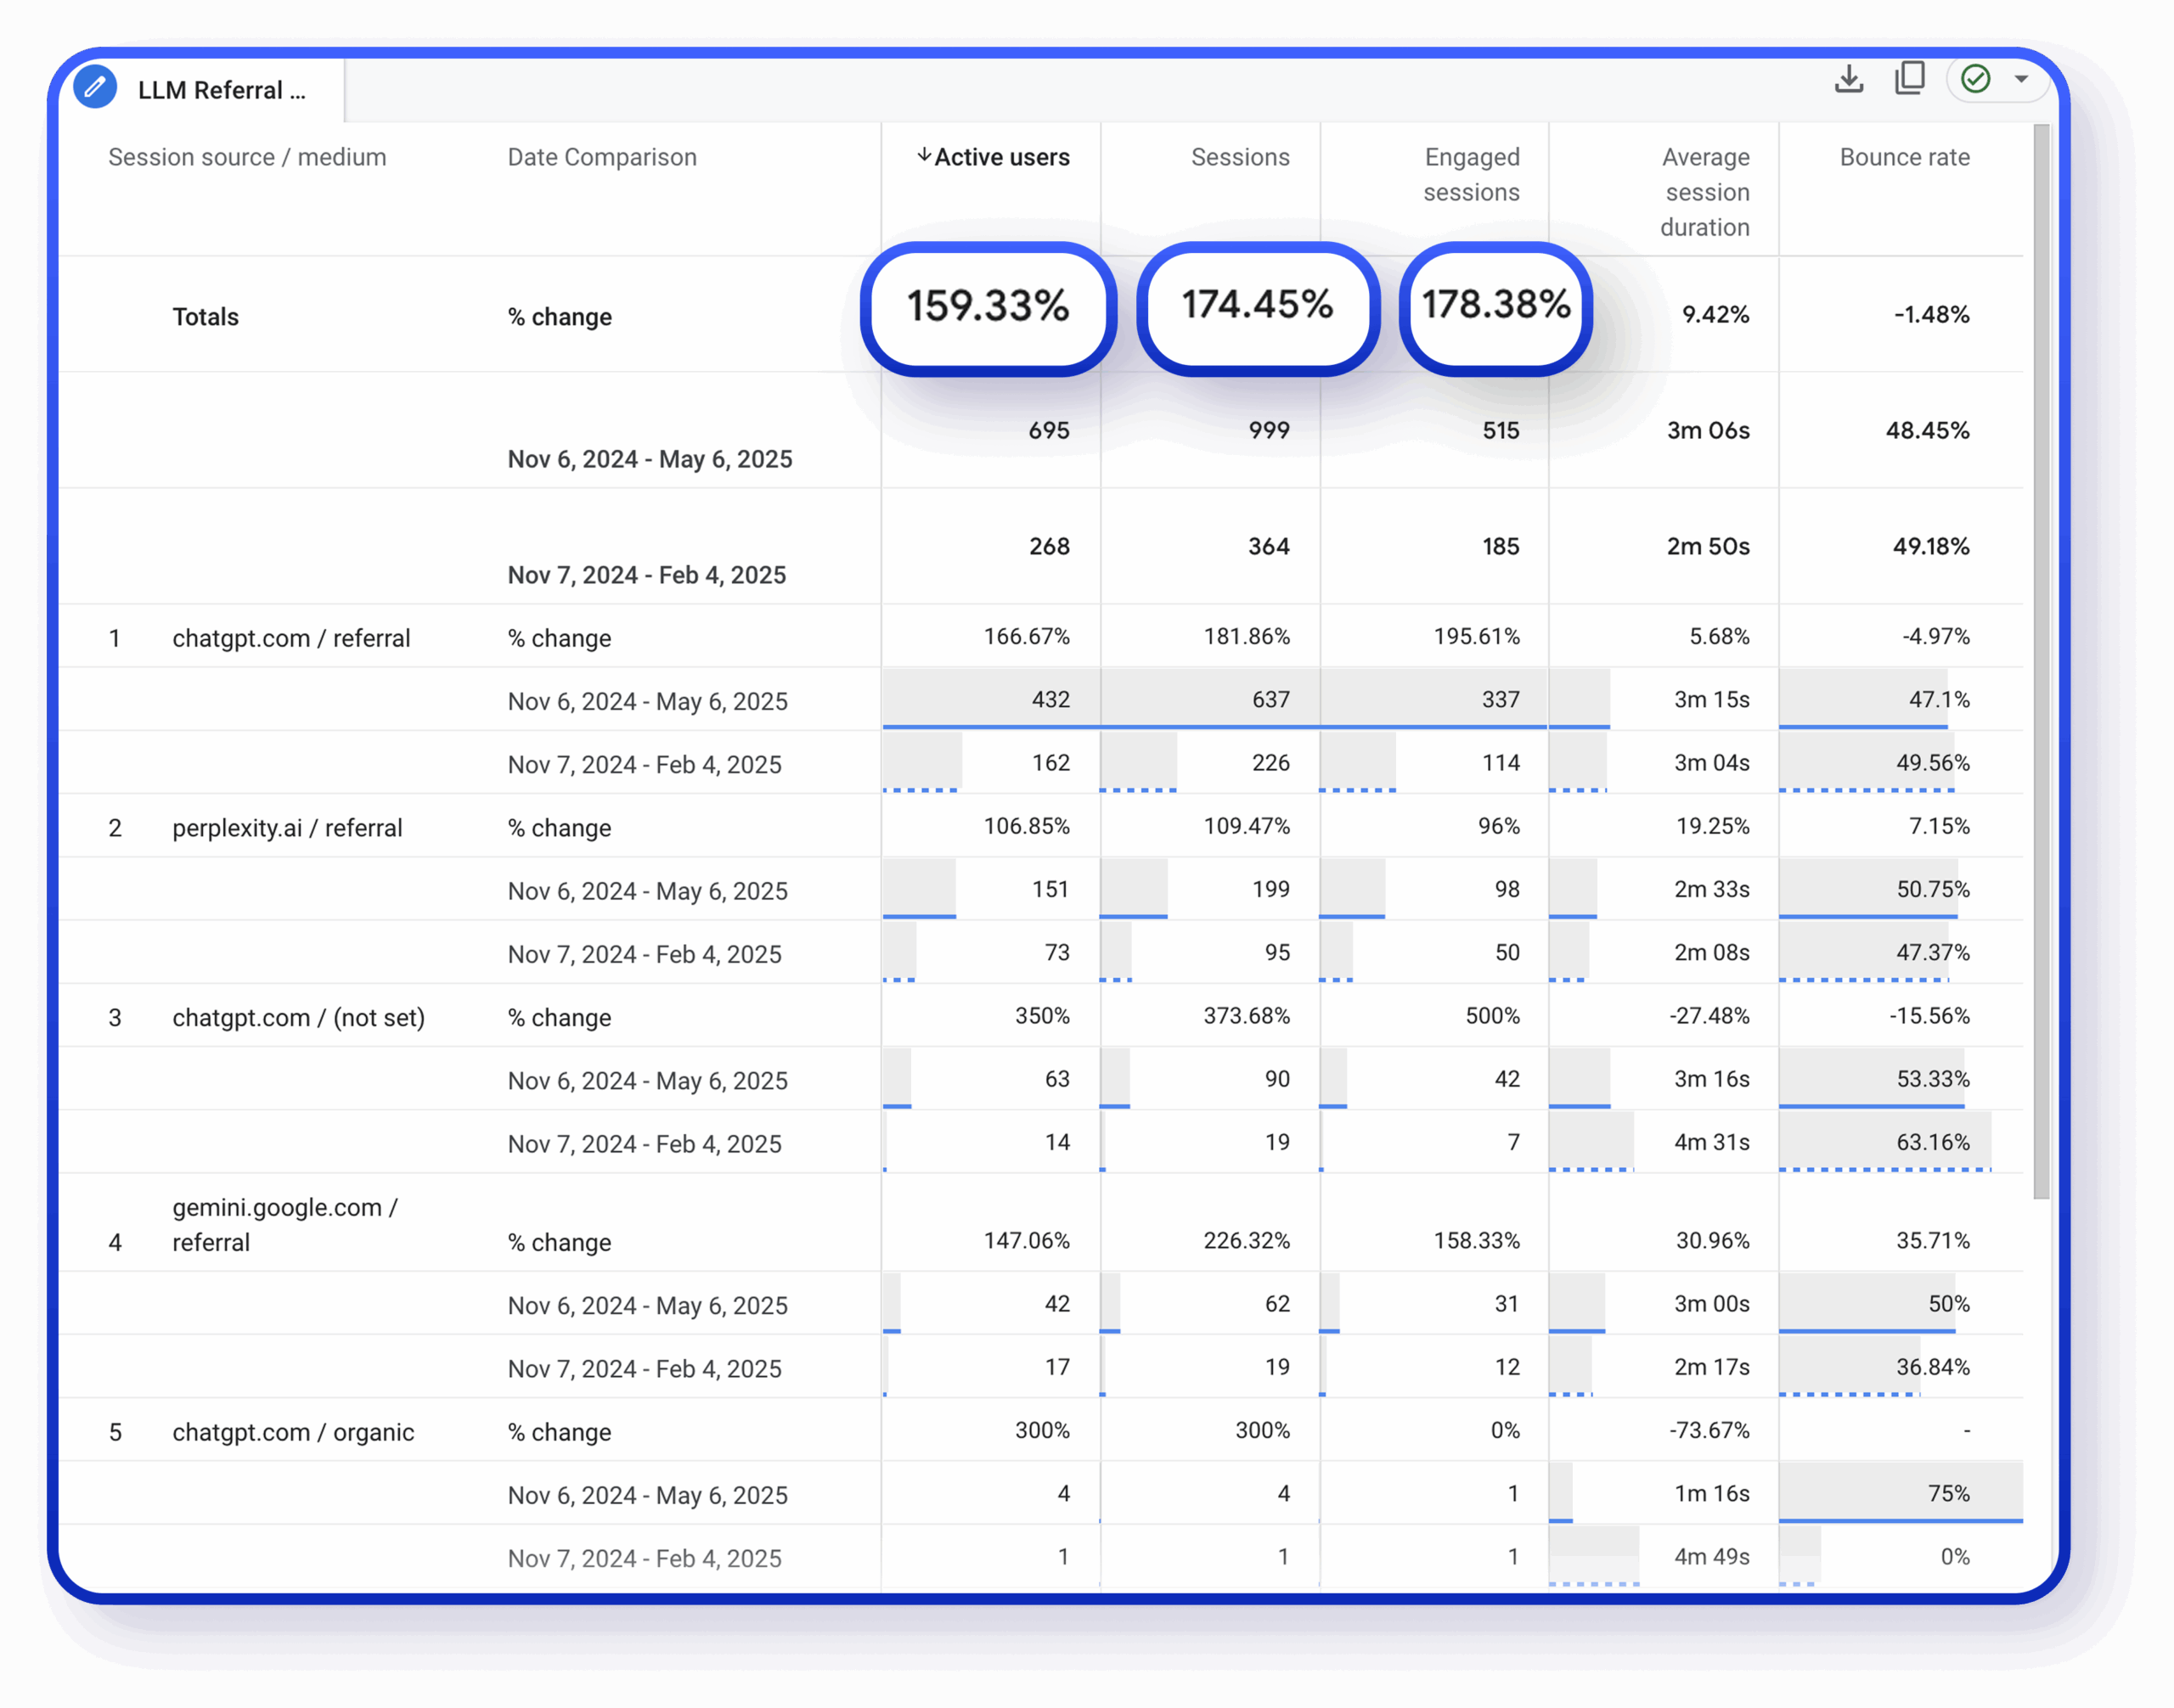Screen dimensions: 2174x1708
Task: Click the Engaged sessions column header
Action: pos(1471,174)
